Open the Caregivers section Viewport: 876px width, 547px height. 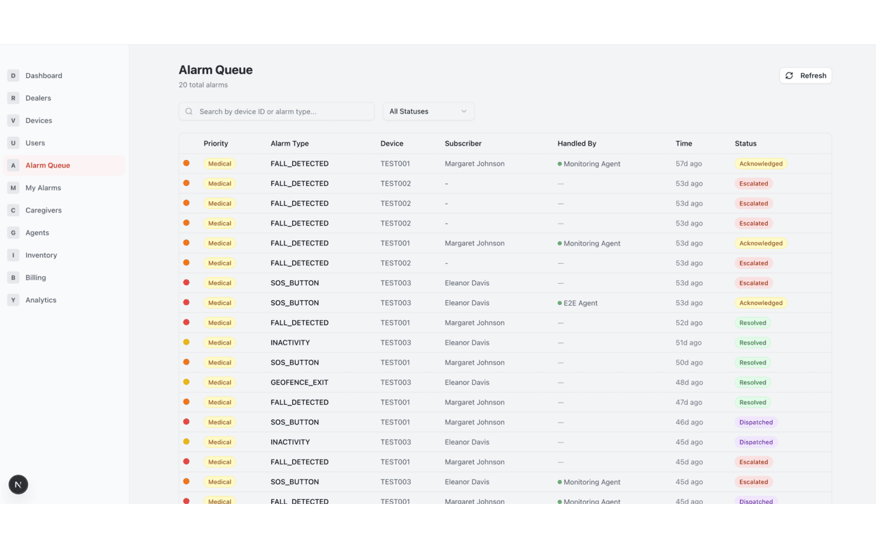point(64,211)
